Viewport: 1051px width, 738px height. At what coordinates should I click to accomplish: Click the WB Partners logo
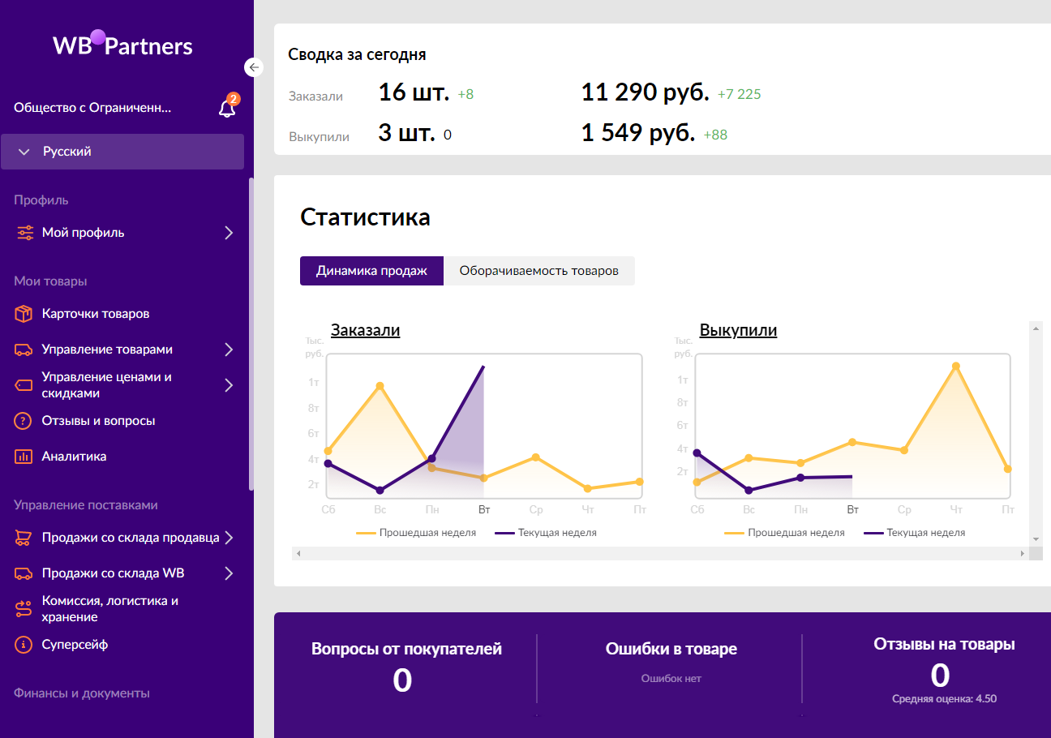click(x=123, y=45)
